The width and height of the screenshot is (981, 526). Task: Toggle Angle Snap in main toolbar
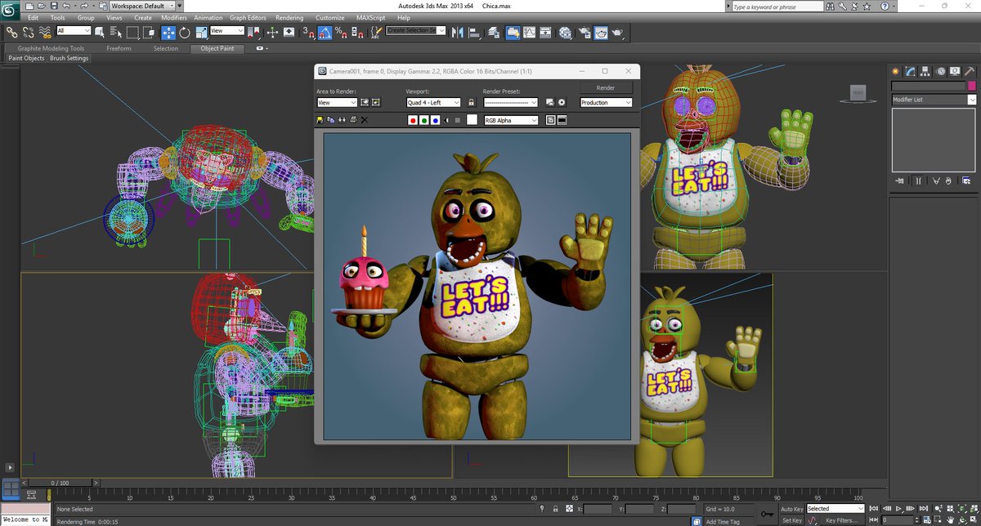(x=325, y=32)
